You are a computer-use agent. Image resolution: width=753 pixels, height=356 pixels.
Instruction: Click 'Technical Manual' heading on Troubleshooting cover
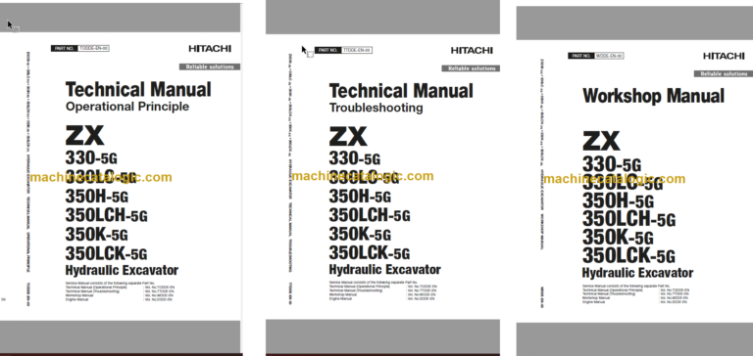(401, 91)
